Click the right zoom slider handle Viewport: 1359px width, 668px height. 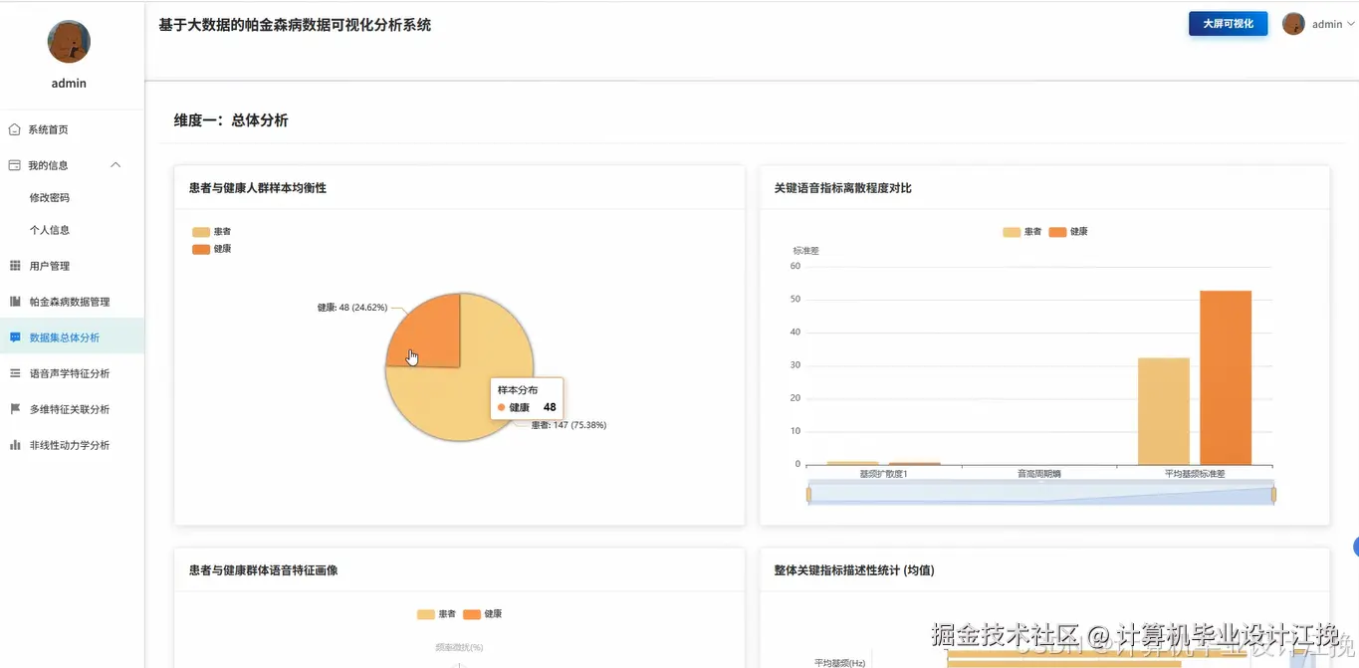(1273, 495)
